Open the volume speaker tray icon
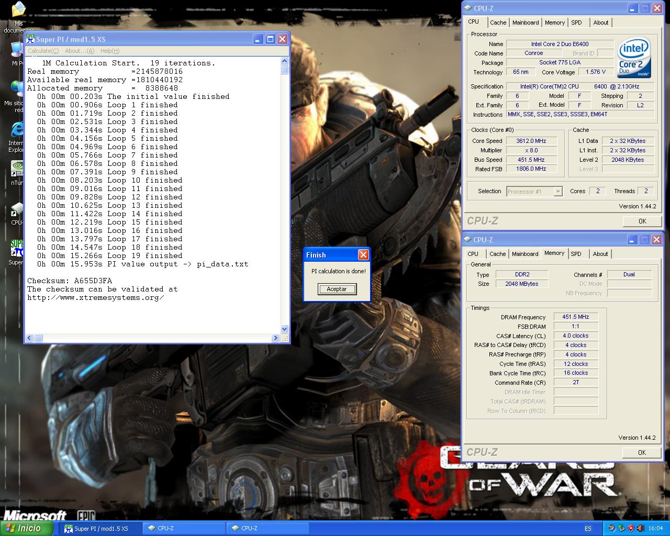 coord(640,528)
